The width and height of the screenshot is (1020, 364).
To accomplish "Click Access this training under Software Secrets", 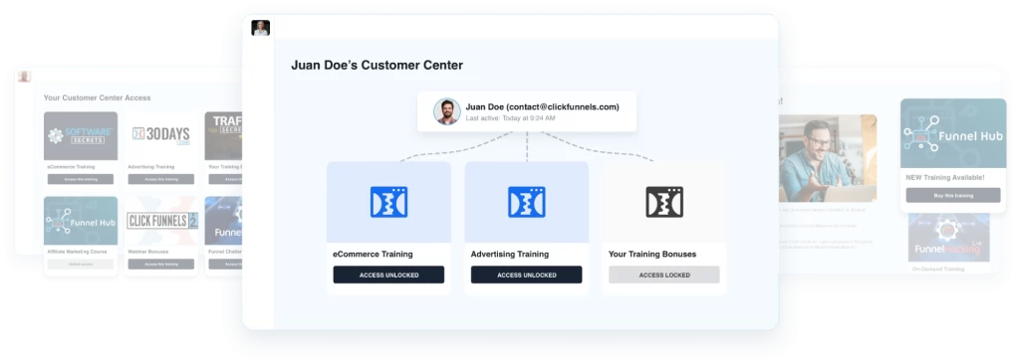I will [80, 179].
